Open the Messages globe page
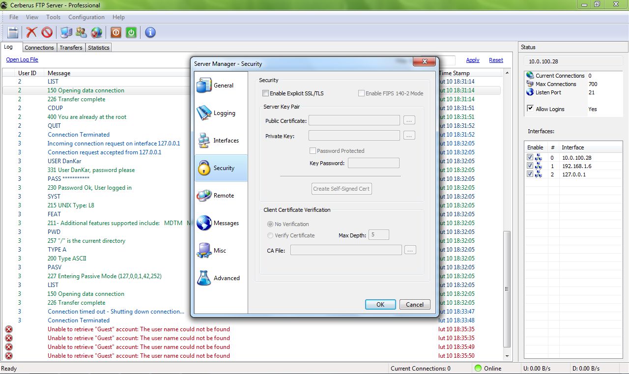Screen dimensions: 629x374 pyautogui.click(x=221, y=223)
